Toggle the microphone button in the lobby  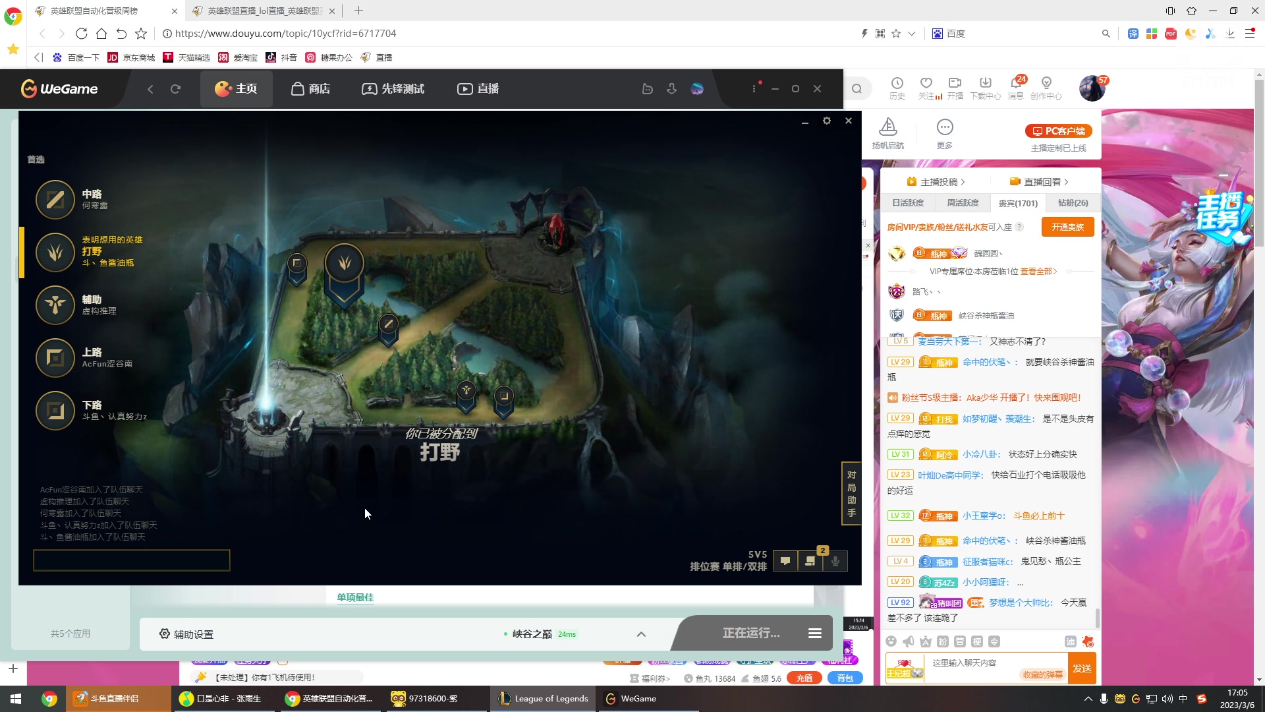(x=835, y=561)
